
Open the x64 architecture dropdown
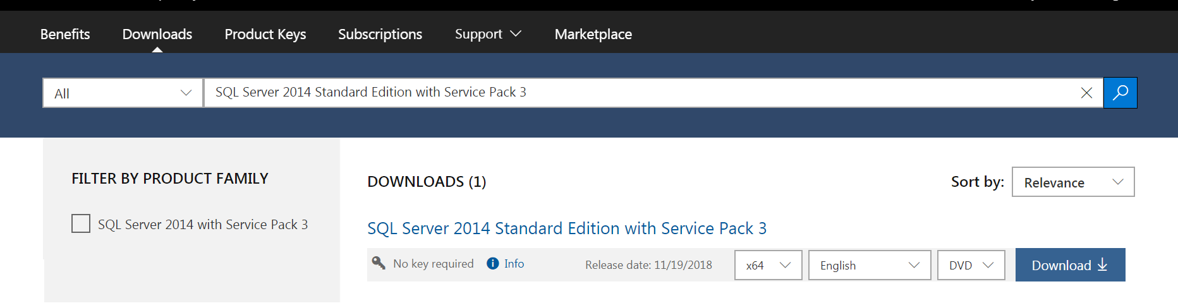tap(768, 265)
